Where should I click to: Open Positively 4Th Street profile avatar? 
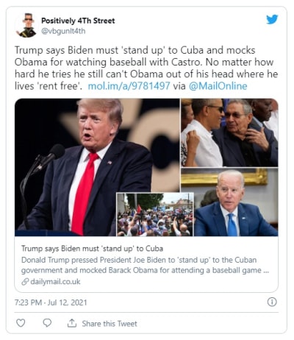(x=26, y=25)
